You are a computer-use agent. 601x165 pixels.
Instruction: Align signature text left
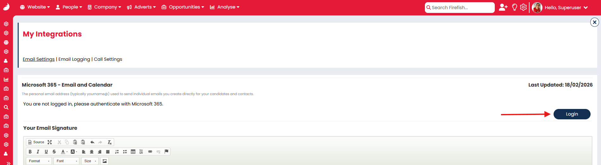(84, 152)
